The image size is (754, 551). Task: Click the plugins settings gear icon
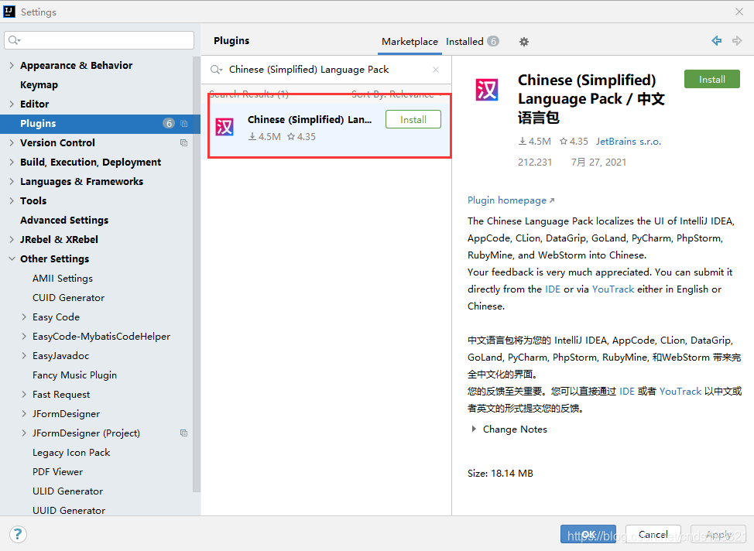coord(523,42)
